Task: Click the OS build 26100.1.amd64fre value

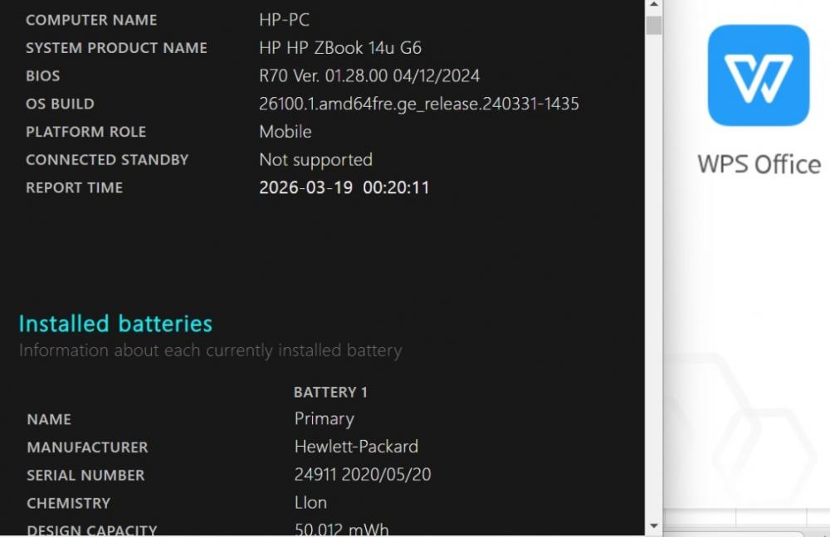Action: (x=418, y=104)
